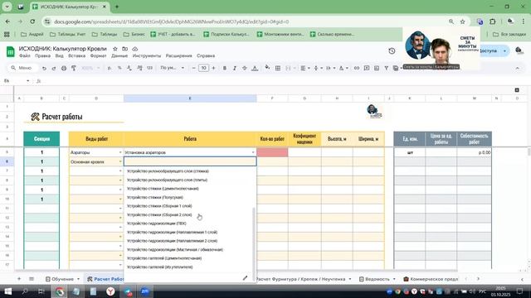
Task: Open the Данные menu
Action: pyautogui.click(x=119, y=55)
